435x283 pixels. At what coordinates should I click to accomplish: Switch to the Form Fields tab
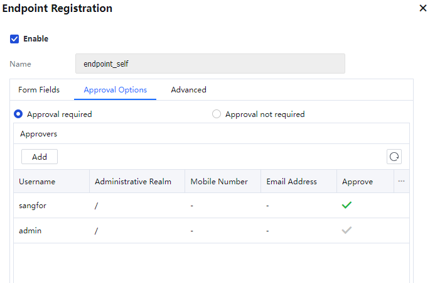point(39,90)
